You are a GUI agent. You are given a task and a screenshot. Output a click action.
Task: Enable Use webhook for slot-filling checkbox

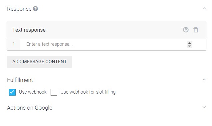[54, 92]
